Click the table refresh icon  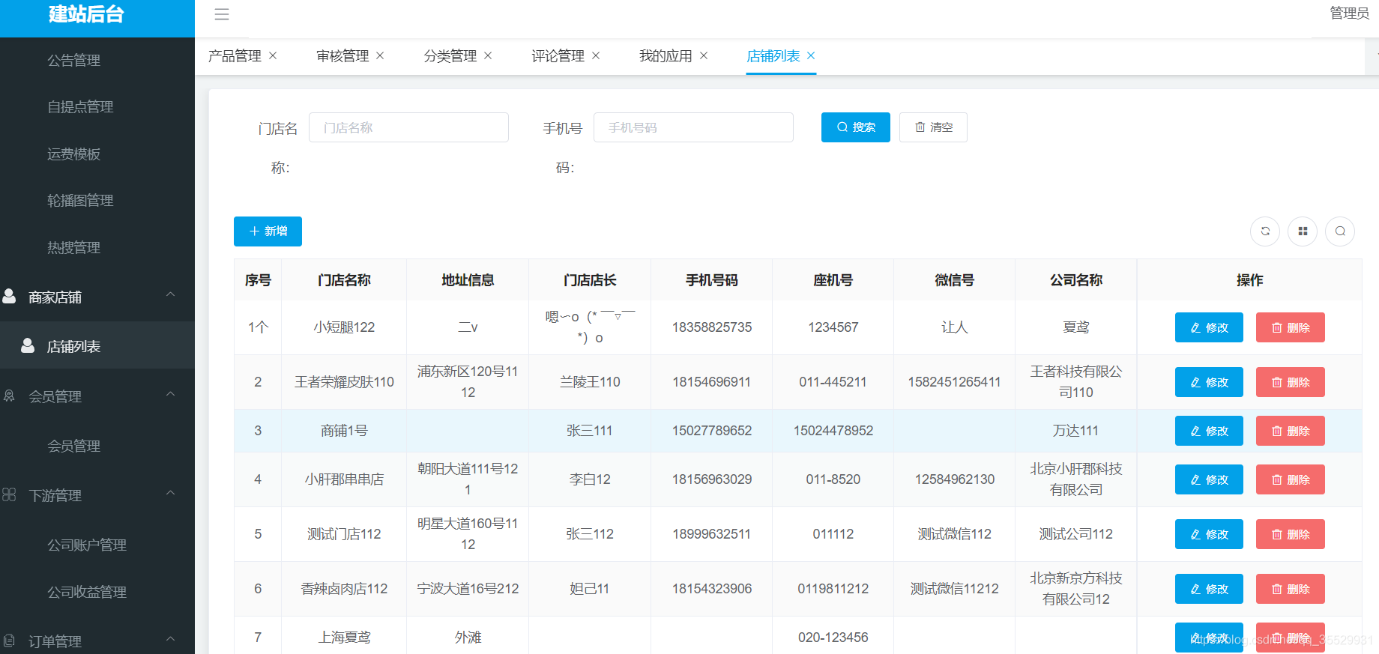1265,231
